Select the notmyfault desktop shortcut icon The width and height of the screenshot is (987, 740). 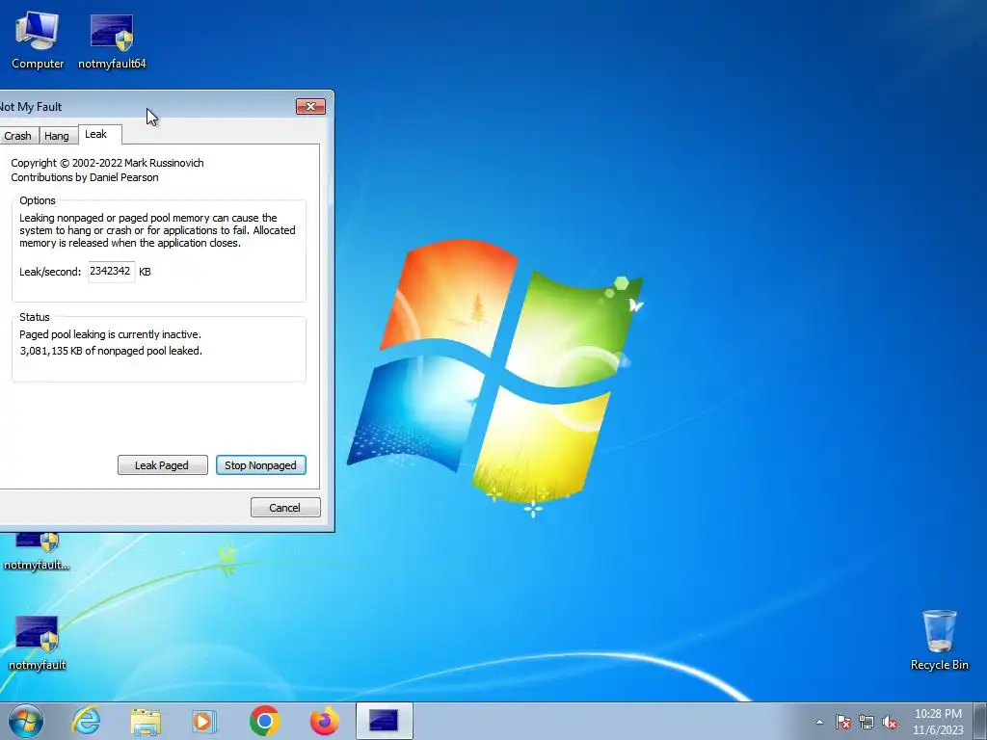pos(38,643)
